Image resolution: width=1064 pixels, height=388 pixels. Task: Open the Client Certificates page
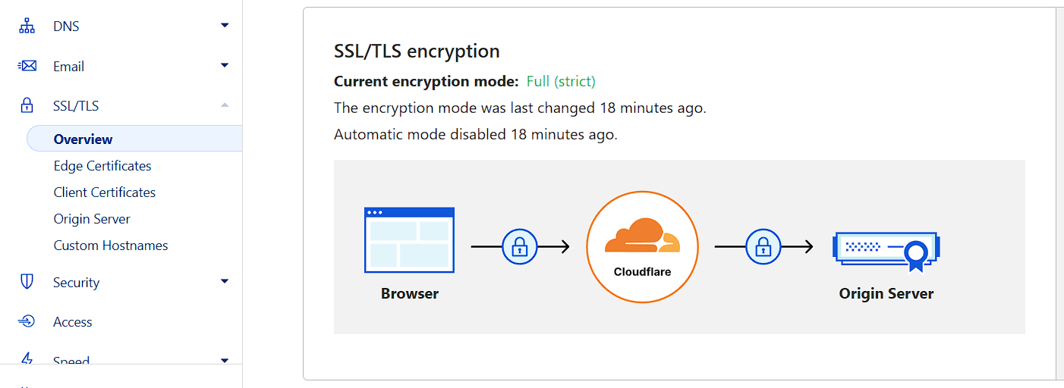tap(105, 192)
